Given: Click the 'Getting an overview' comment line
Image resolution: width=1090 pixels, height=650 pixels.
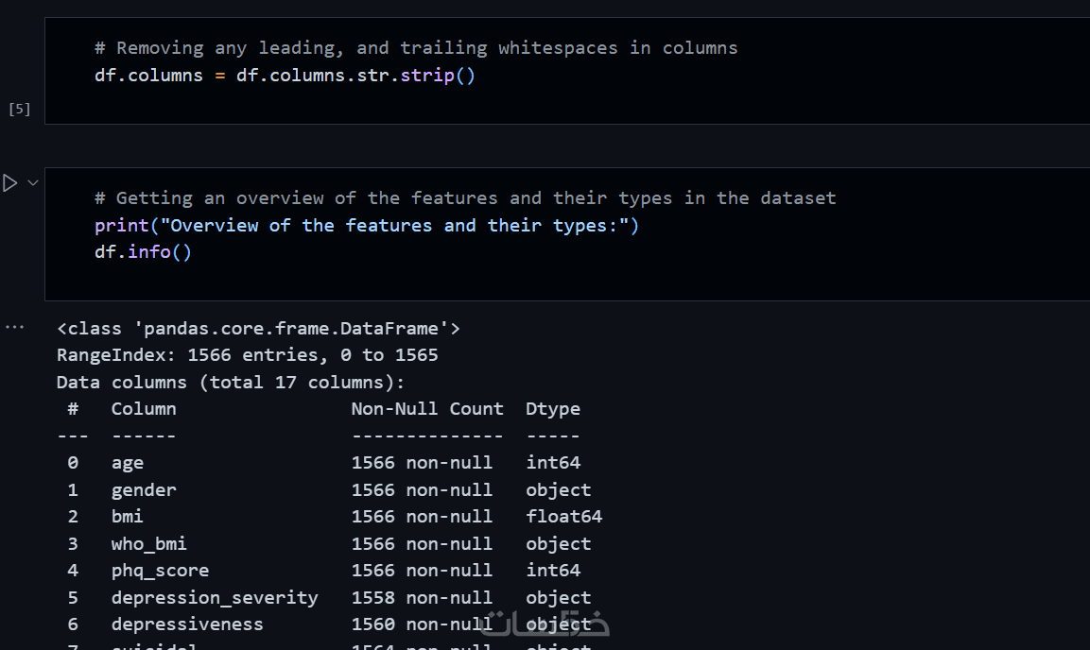Looking at the screenshot, I should pos(465,198).
